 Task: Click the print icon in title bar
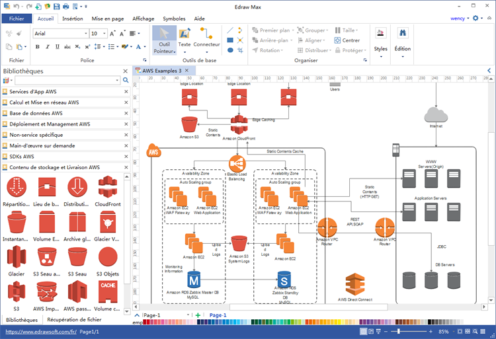coord(65,7)
